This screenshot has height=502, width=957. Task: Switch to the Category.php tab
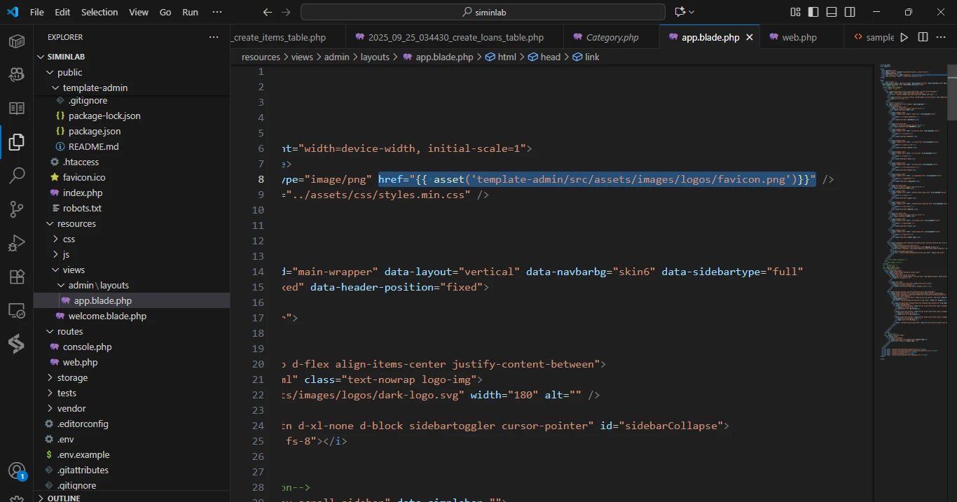point(612,37)
